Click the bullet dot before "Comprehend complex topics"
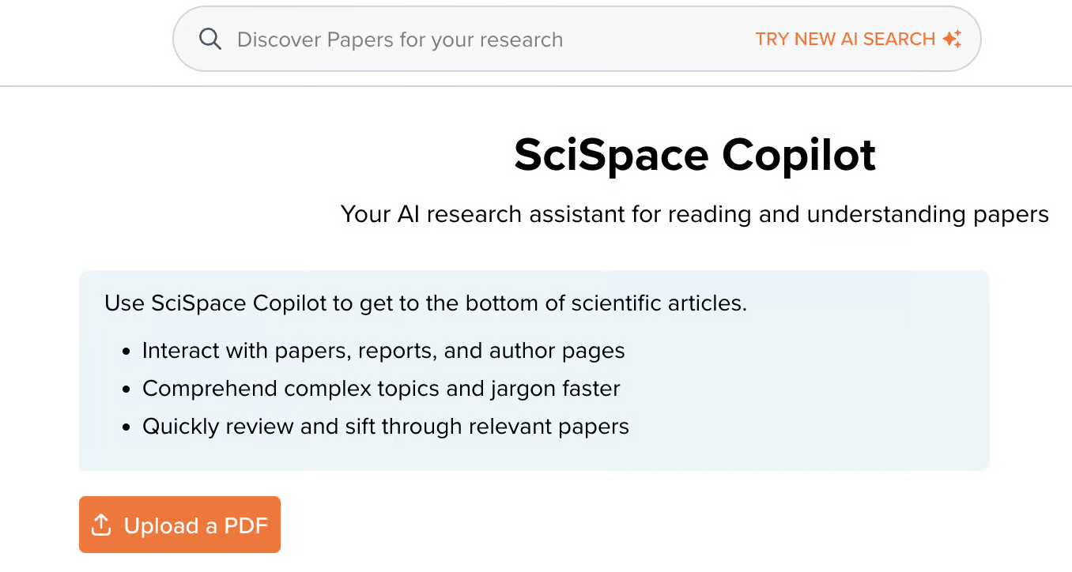1072x572 pixels. click(126, 389)
